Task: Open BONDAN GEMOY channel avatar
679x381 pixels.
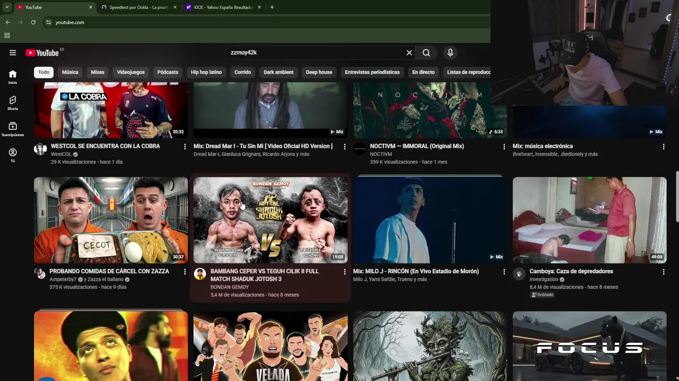Action: tap(200, 274)
